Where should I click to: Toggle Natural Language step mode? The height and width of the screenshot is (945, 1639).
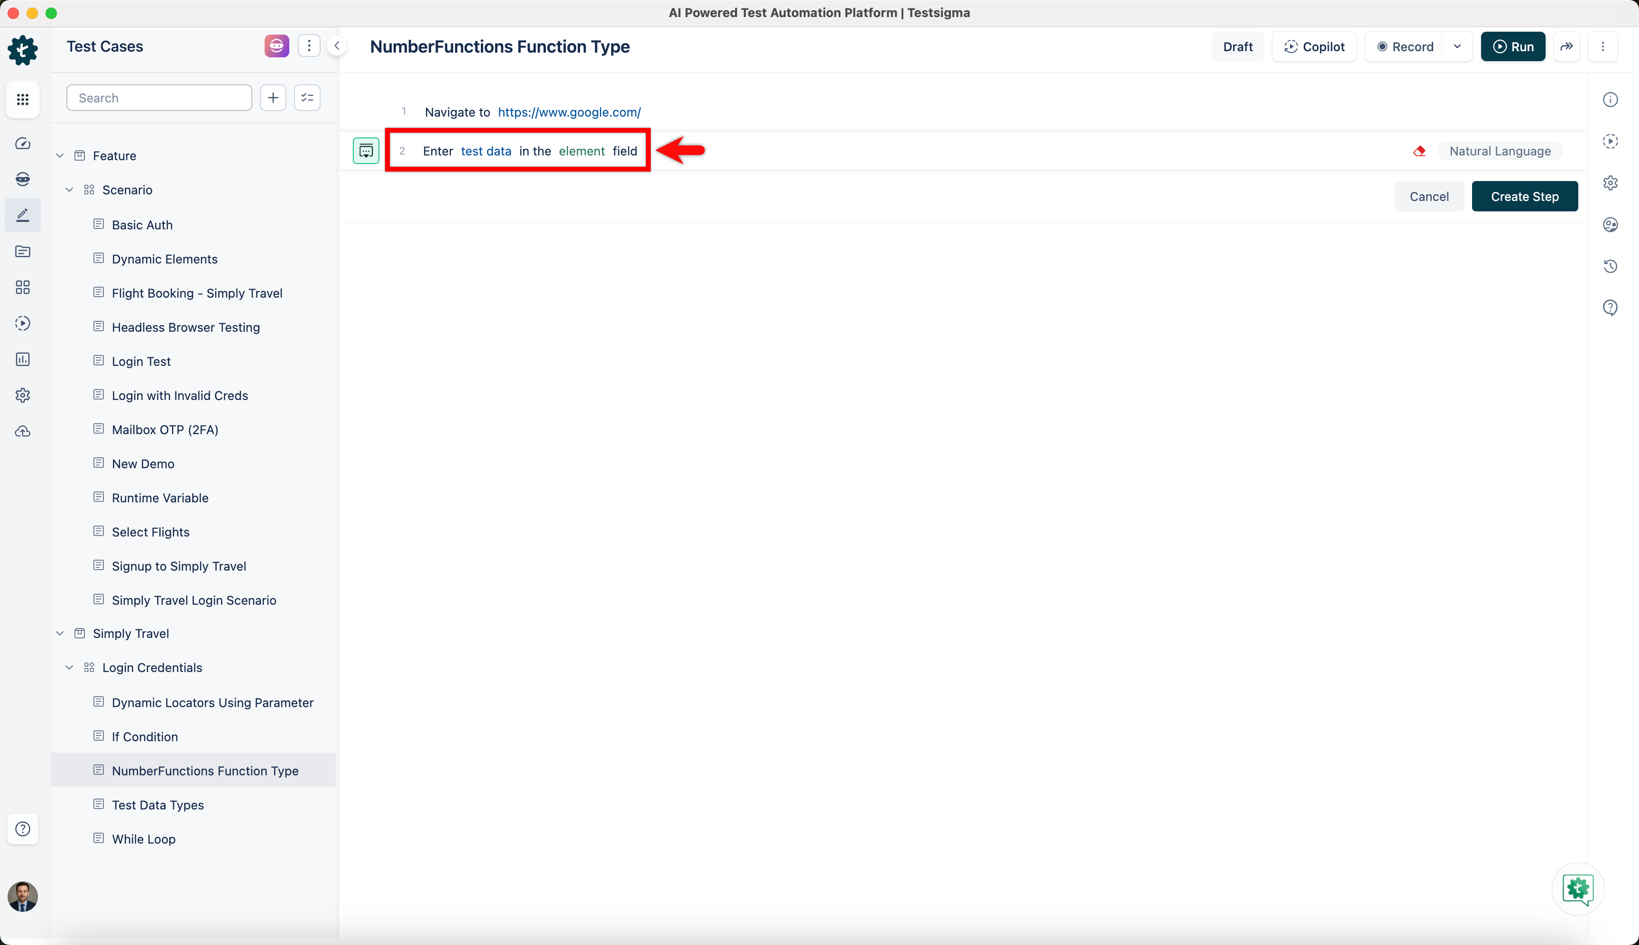point(1500,151)
